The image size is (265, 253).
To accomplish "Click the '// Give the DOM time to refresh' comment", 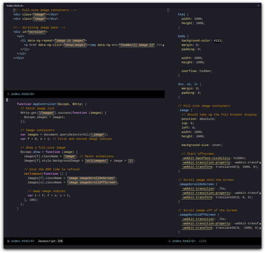I will [52, 169].
